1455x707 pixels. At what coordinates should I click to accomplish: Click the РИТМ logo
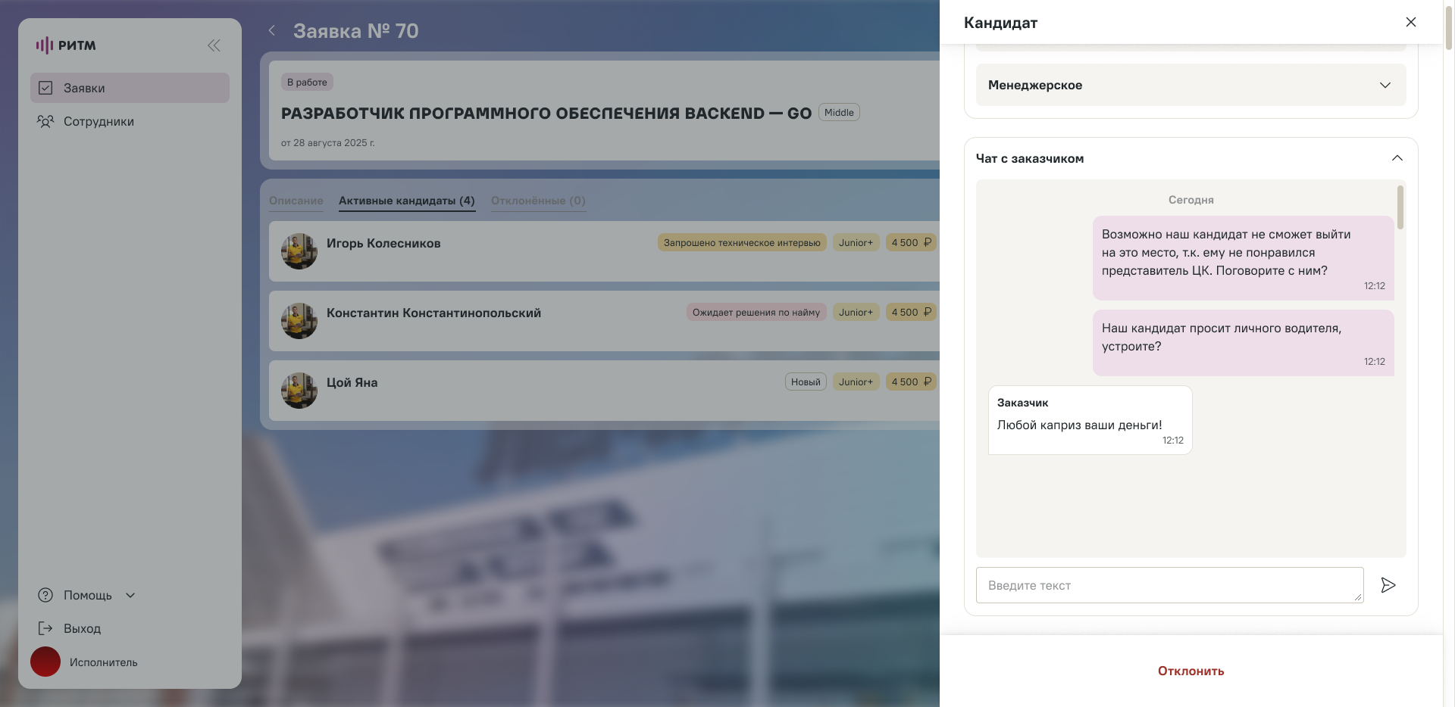tap(67, 45)
